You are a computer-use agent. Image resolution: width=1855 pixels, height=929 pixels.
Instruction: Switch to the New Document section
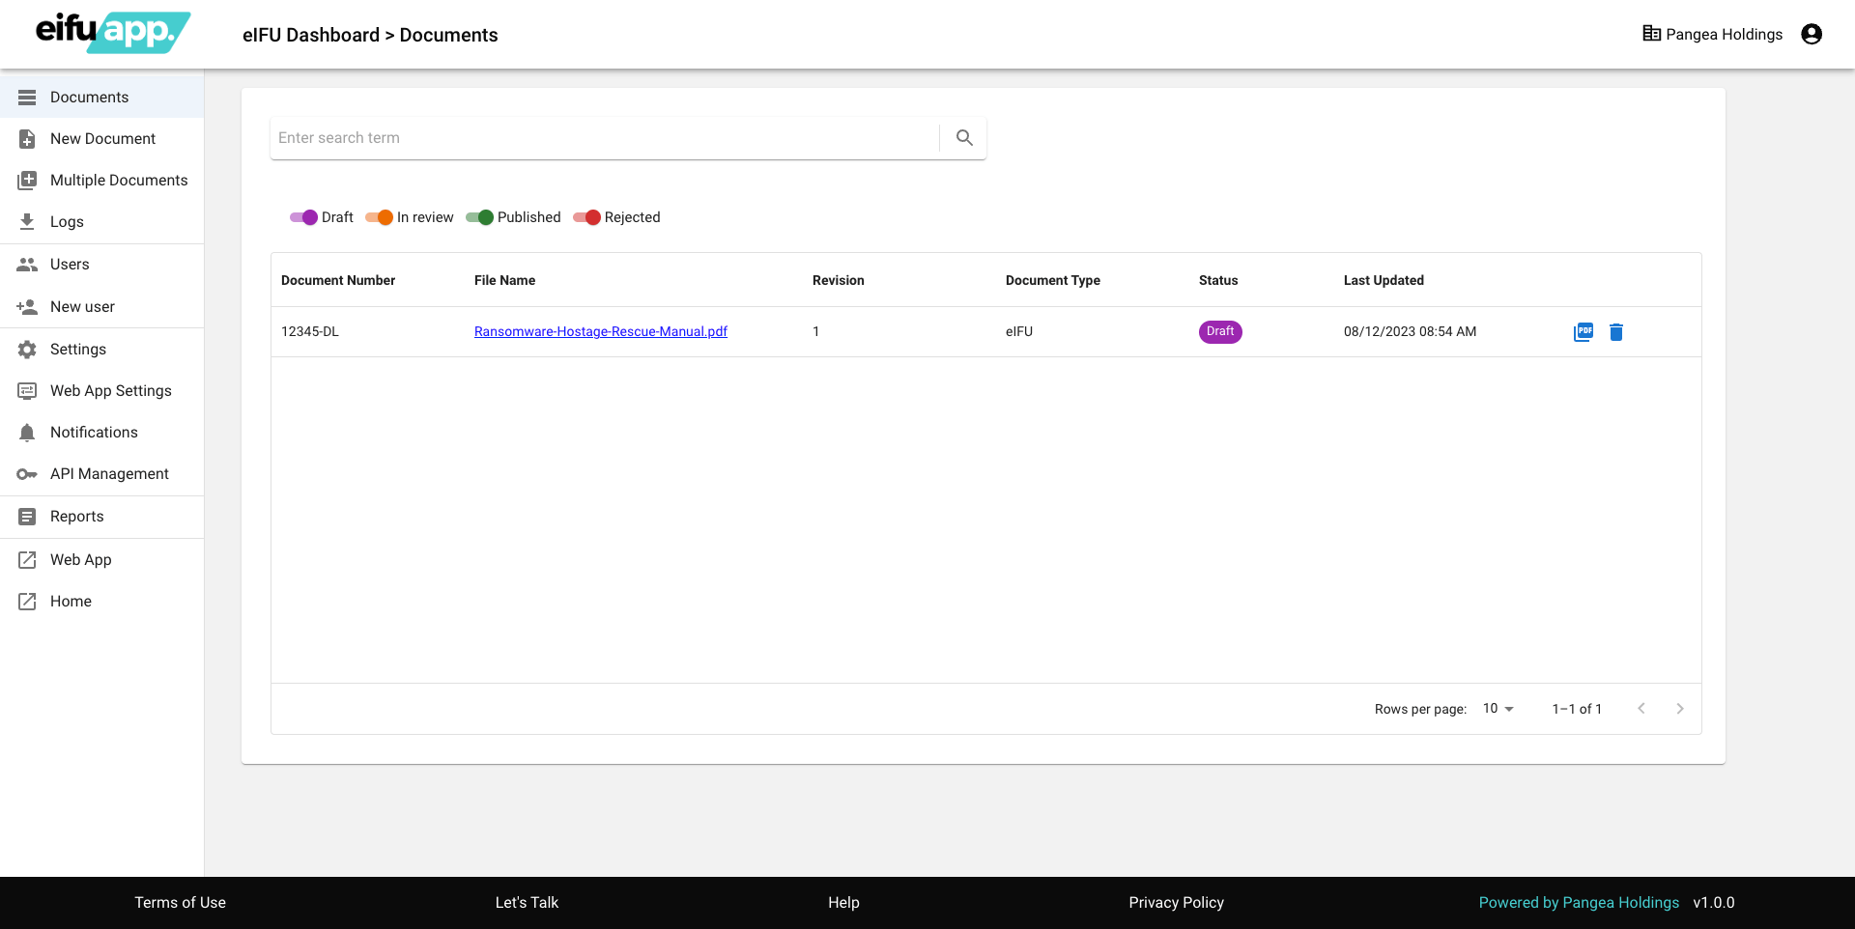click(x=102, y=138)
